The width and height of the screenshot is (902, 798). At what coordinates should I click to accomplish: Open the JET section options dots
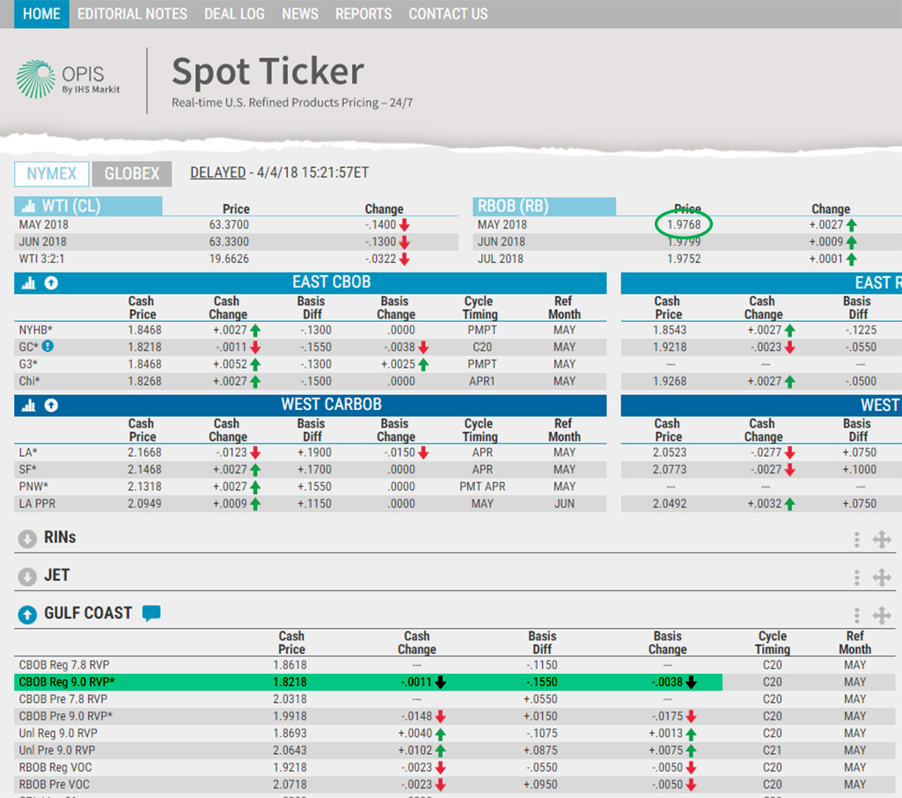(x=856, y=577)
